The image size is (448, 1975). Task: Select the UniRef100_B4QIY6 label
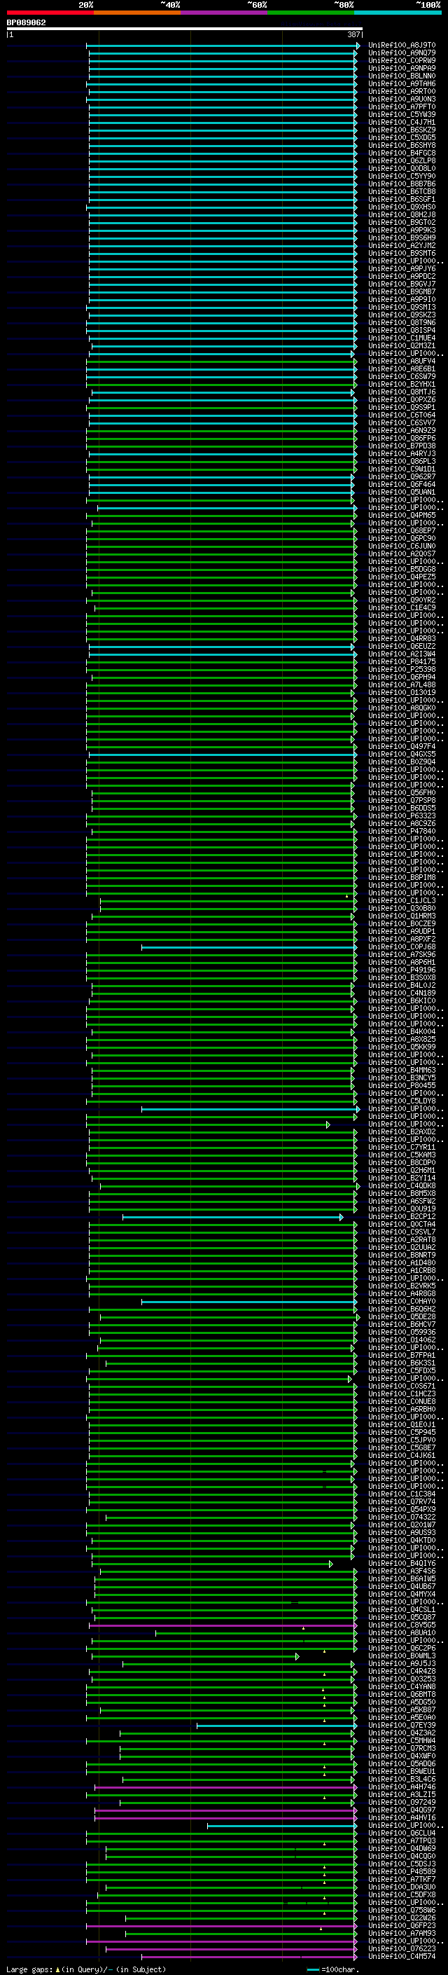[x=402, y=1563]
